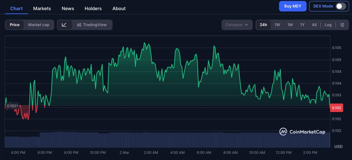352x160 pixels.
Task: Click the 12:00 PM axis label
Action: pos(284,152)
